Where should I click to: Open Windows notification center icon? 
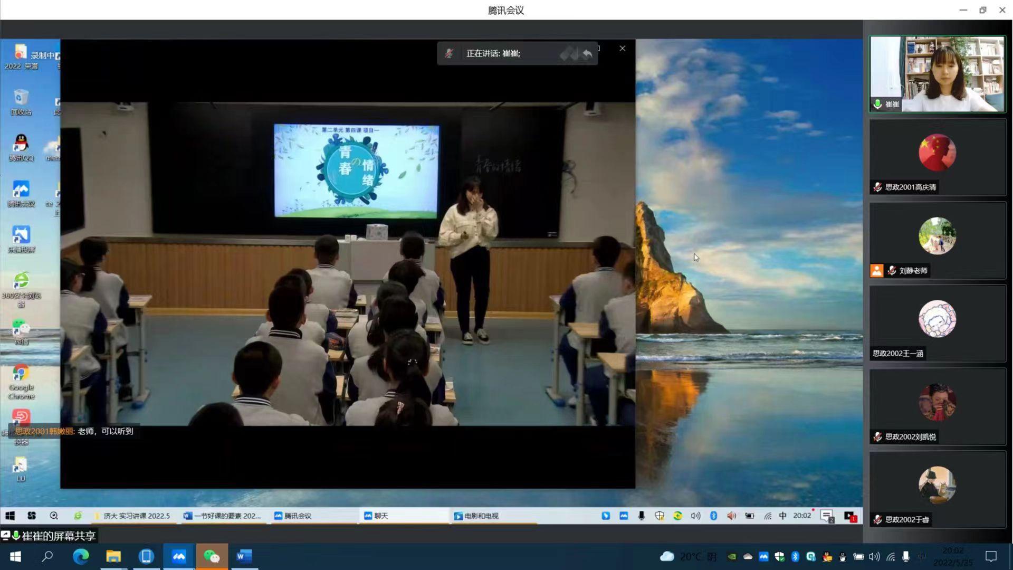click(x=991, y=556)
